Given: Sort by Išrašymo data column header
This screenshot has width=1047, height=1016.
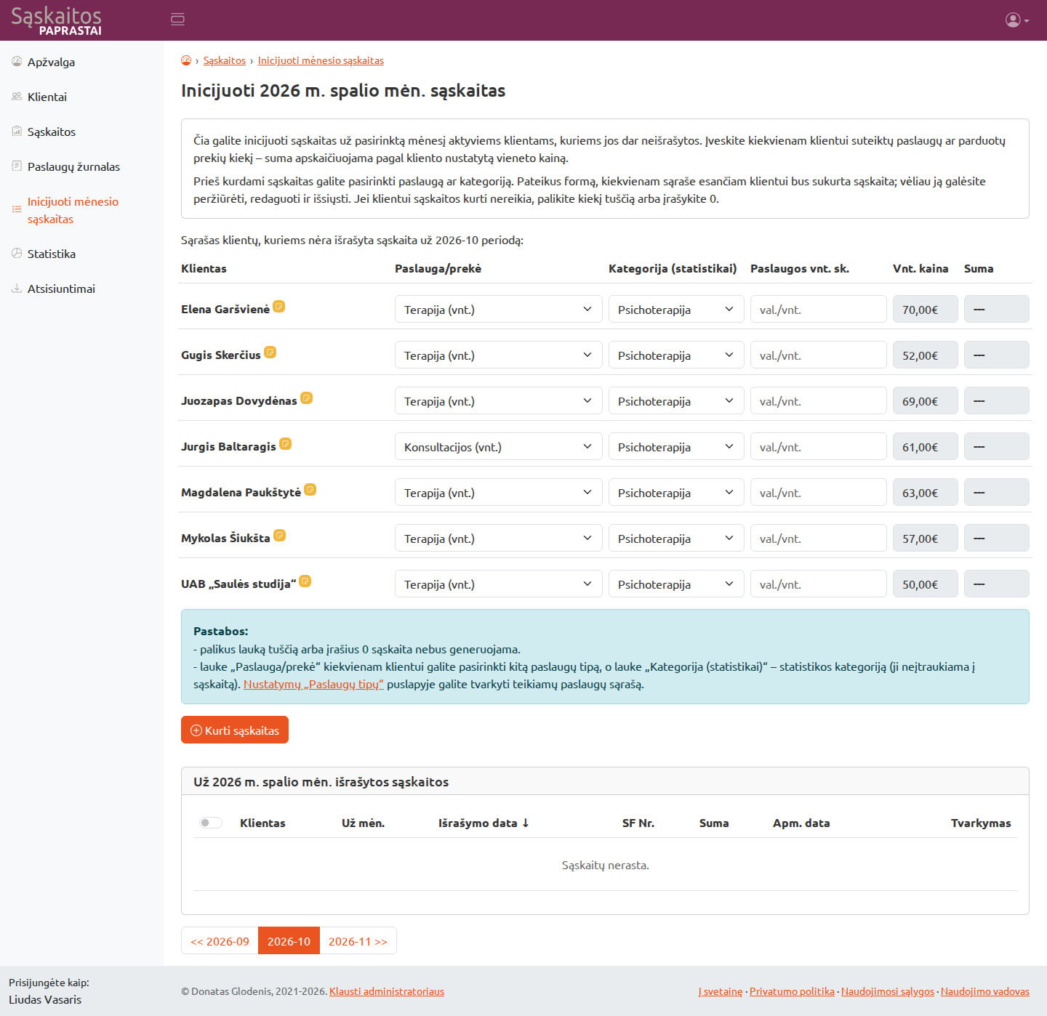Looking at the screenshot, I should coord(484,823).
